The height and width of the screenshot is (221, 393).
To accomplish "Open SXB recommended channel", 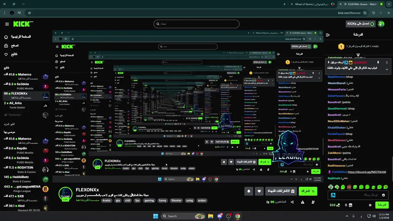I will tap(26, 198).
